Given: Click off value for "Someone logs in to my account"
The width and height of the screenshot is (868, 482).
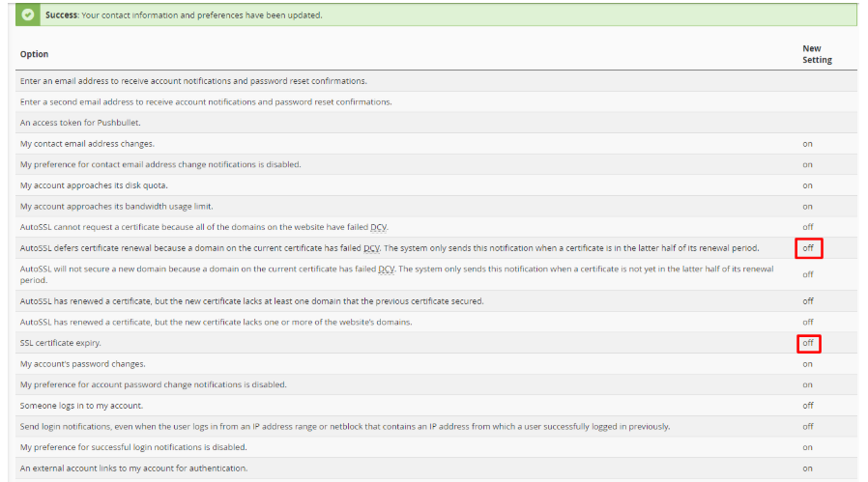Looking at the screenshot, I should click(x=808, y=406).
